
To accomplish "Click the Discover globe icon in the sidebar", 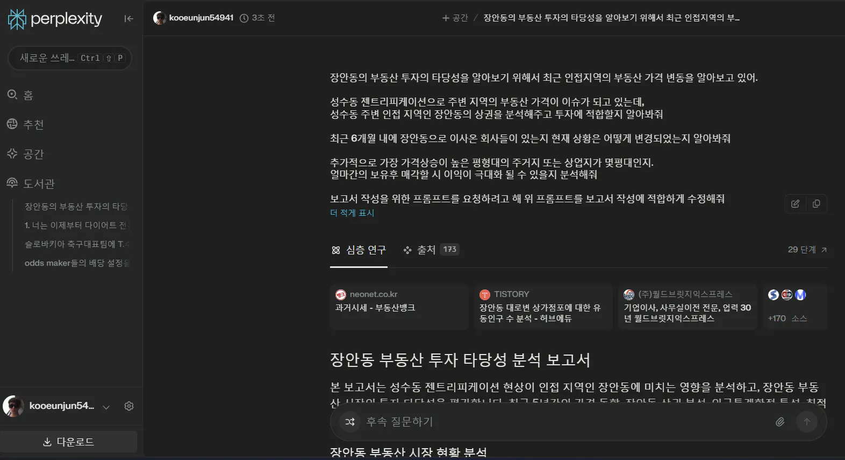I will [12, 124].
